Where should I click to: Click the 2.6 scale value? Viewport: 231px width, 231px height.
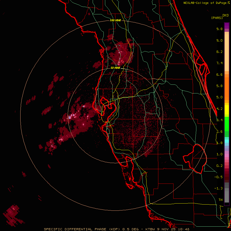(x=219, y=132)
